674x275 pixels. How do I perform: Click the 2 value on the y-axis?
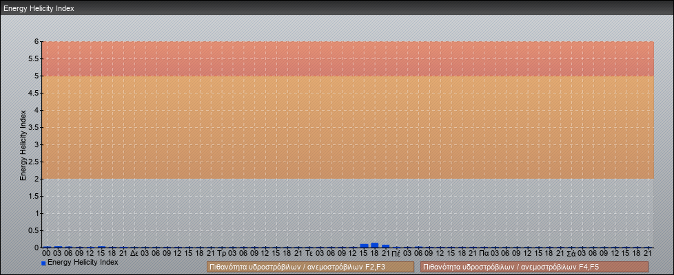(x=37, y=179)
